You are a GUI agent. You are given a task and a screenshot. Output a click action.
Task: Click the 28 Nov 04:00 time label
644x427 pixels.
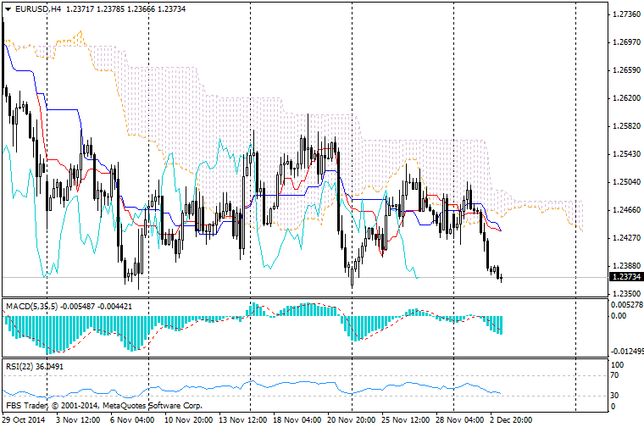click(x=459, y=420)
